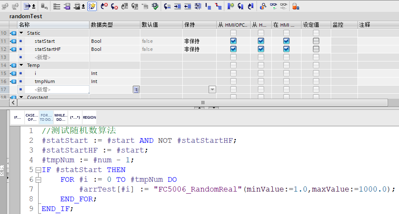Insert REGION template

(89, 117)
